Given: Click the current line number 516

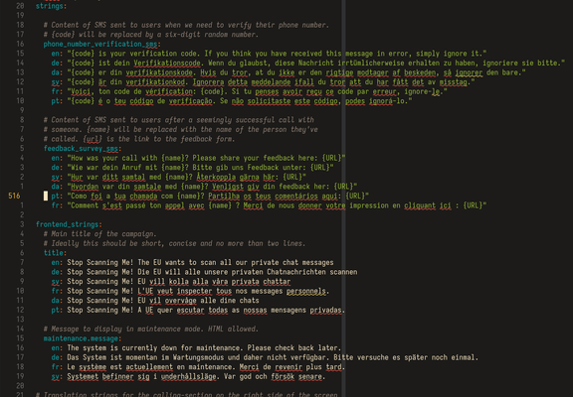Looking at the screenshot, I should 14,197.
